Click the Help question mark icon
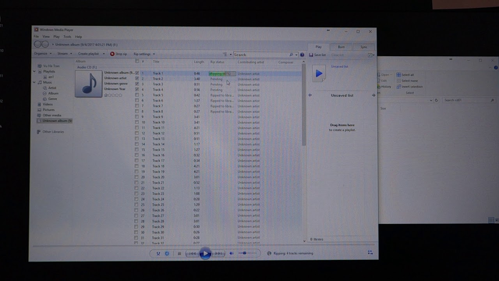 (x=302, y=55)
